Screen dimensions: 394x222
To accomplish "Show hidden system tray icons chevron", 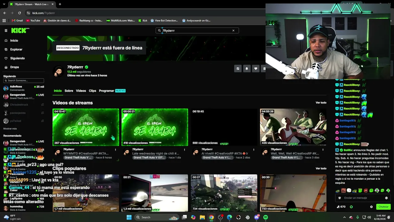I will click(344, 217).
